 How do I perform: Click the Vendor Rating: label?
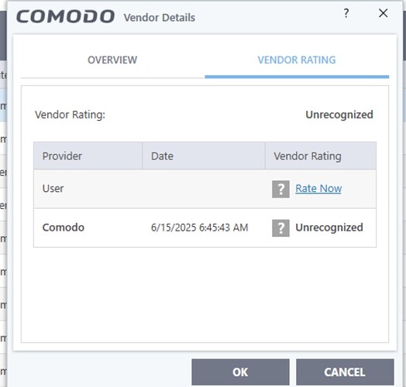tap(71, 115)
